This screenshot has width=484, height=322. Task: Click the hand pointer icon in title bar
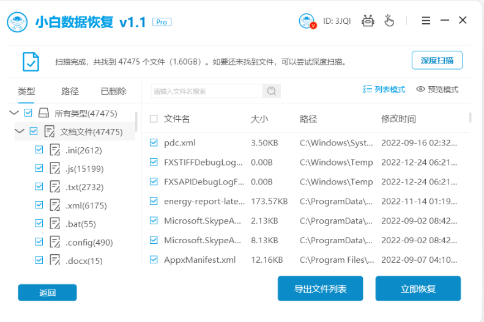[389, 21]
